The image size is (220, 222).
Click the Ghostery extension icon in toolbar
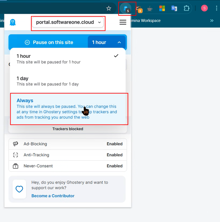tap(126, 8)
